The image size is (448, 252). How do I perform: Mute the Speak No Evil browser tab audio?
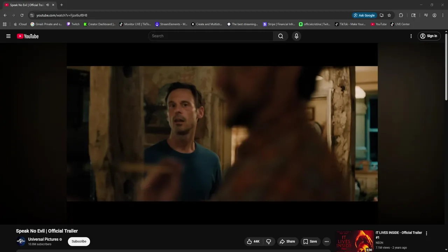(x=48, y=5)
